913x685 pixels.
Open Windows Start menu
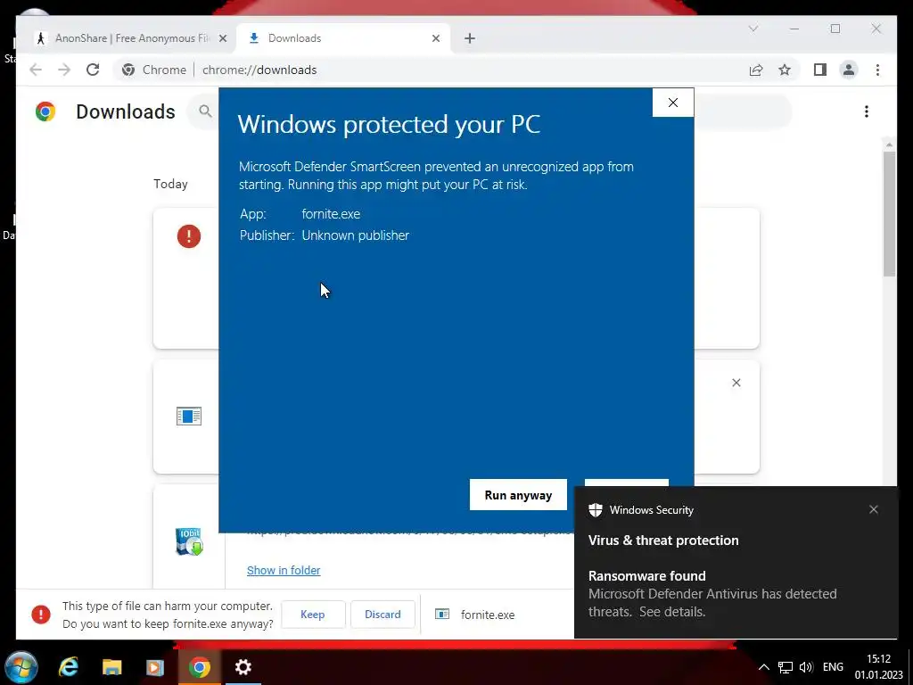[x=21, y=667]
